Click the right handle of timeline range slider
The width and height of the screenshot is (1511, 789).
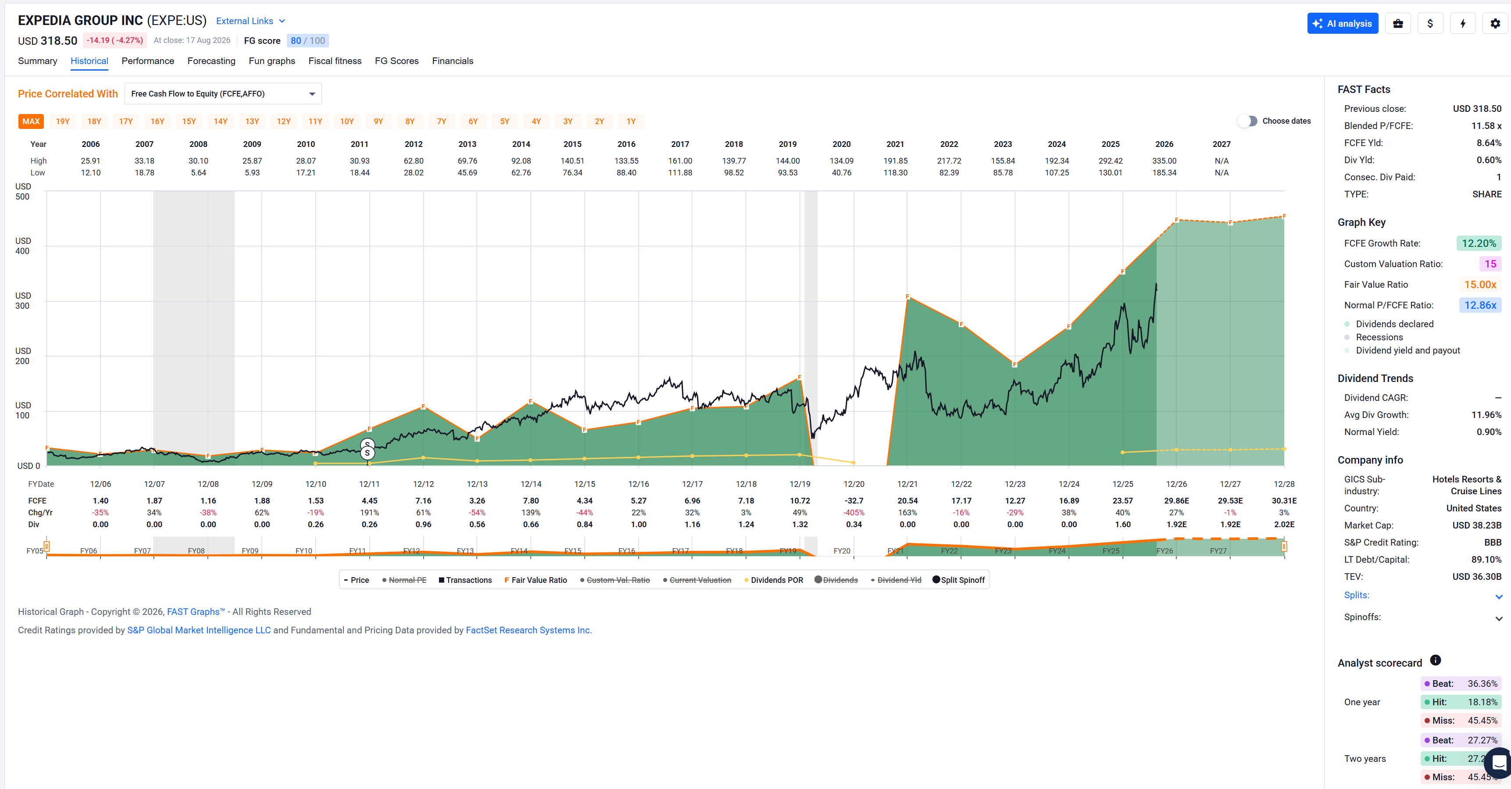[x=1284, y=547]
